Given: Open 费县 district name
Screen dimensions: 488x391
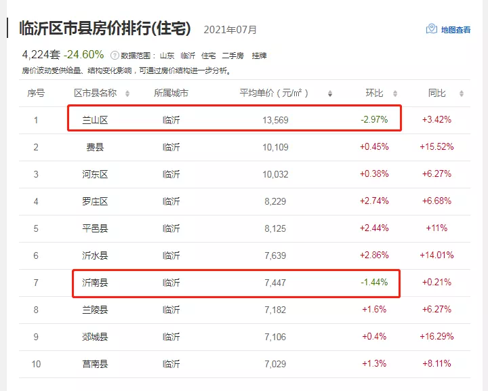Looking at the screenshot, I should tap(95, 147).
